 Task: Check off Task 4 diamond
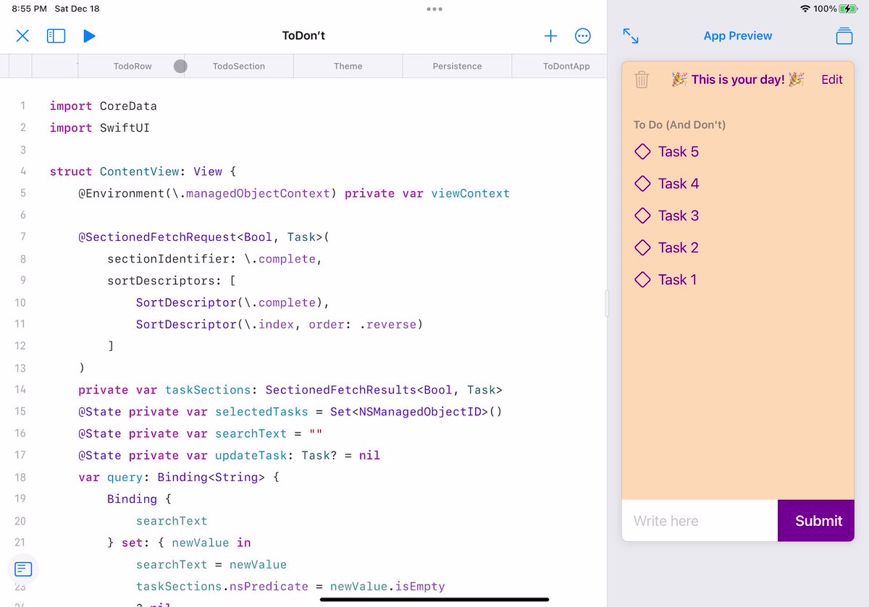pyautogui.click(x=642, y=183)
